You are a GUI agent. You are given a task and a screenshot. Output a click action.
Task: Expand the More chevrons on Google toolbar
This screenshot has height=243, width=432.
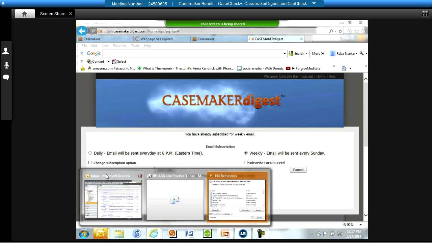coord(323,53)
